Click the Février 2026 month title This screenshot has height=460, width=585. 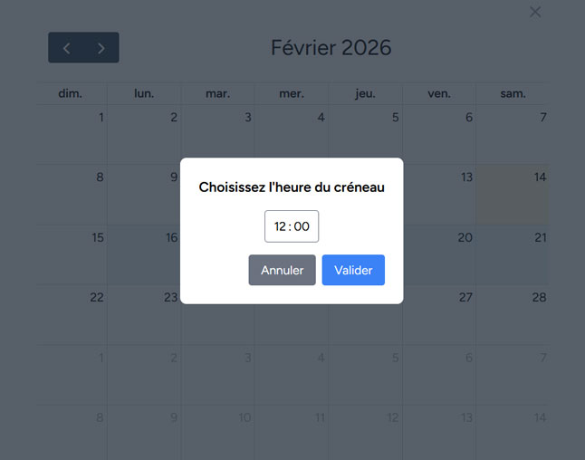pos(331,48)
